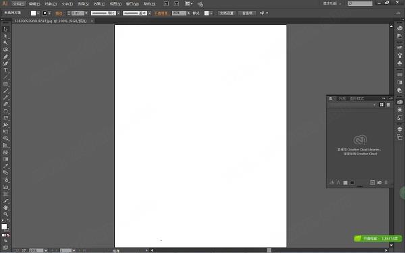Click the white fill box in toolbox
Screen dimensions: 405x253
(x=4, y=227)
